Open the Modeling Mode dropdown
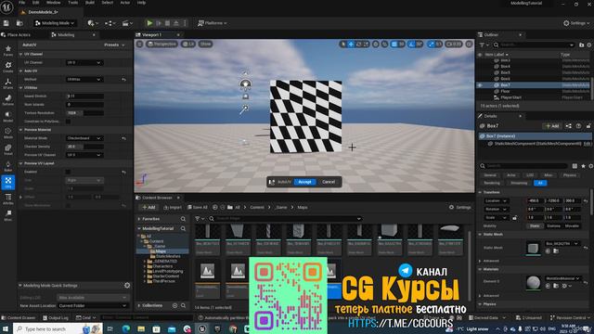The height and width of the screenshot is (334, 594). (55, 23)
